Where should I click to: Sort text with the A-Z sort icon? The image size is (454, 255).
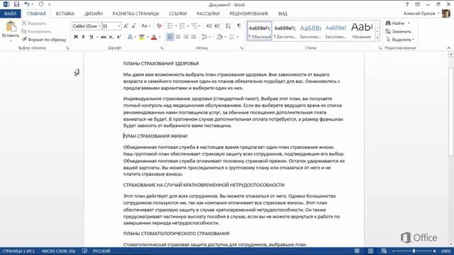pyautogui.click(x=228, y=26)
